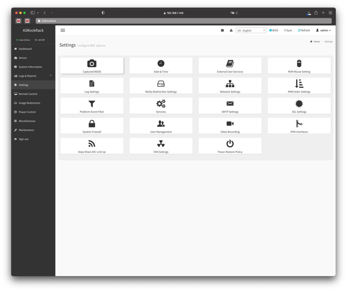Click the translate icon in address bar
This screenshot has width=347, height=291.
point(232,13)
